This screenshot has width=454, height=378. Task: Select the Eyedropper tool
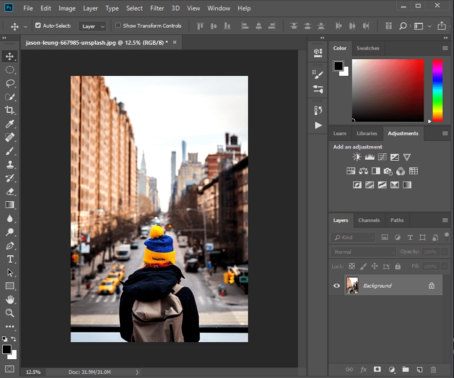pos(10,124)
